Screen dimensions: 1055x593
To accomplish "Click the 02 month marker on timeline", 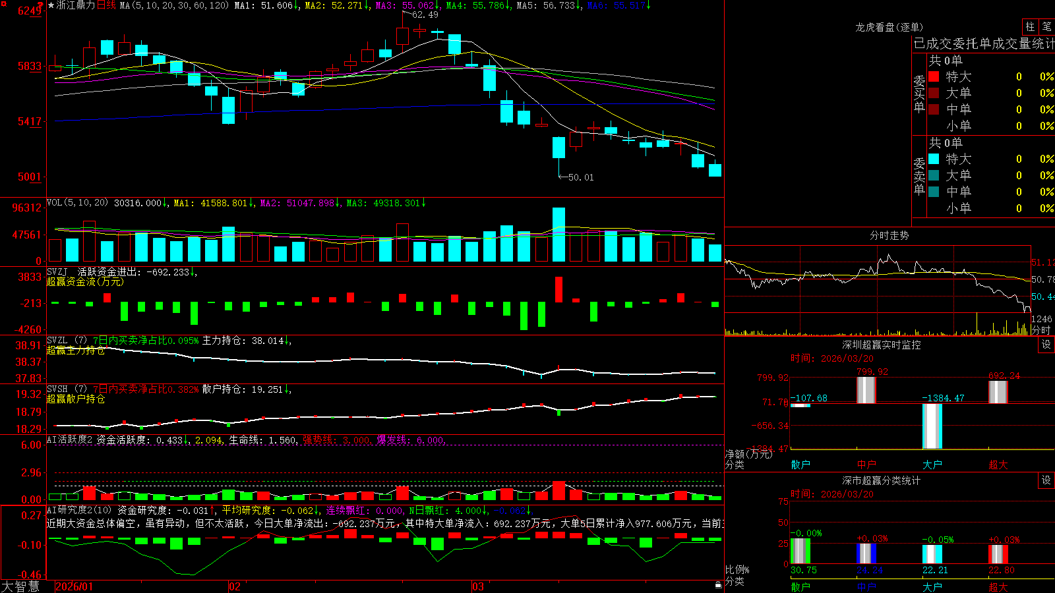I will coord(235,586).
